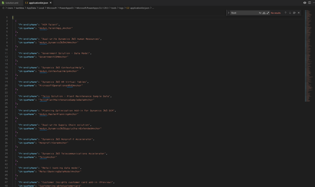Click the Find in Selection icon
The width and height of the screenshot is (315, 187).
(294, 13)
